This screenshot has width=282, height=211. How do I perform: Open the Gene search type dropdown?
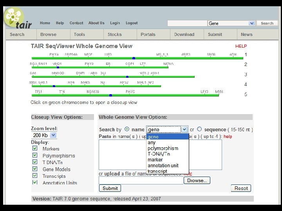tap(231, 23)
